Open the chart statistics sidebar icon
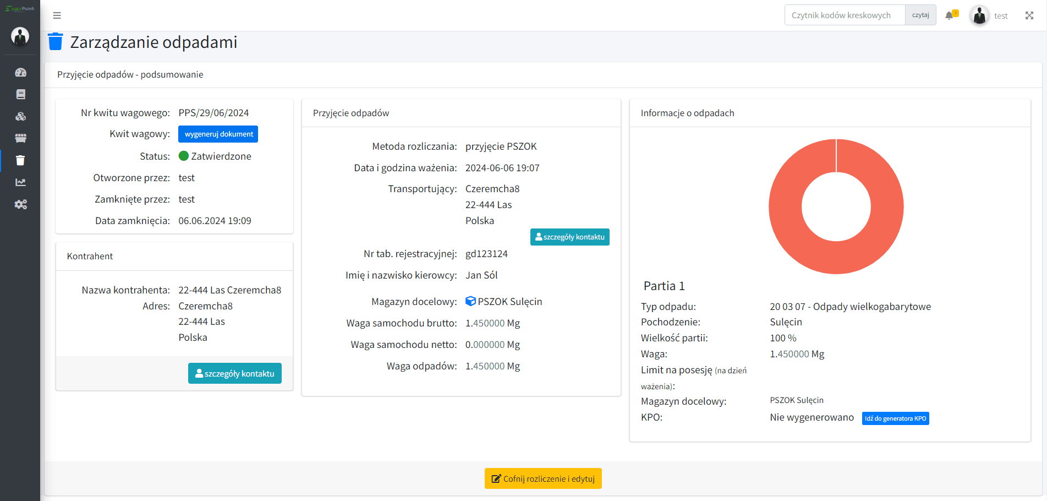The height and width of the screenshot is (501, 1047). (20, 182)
